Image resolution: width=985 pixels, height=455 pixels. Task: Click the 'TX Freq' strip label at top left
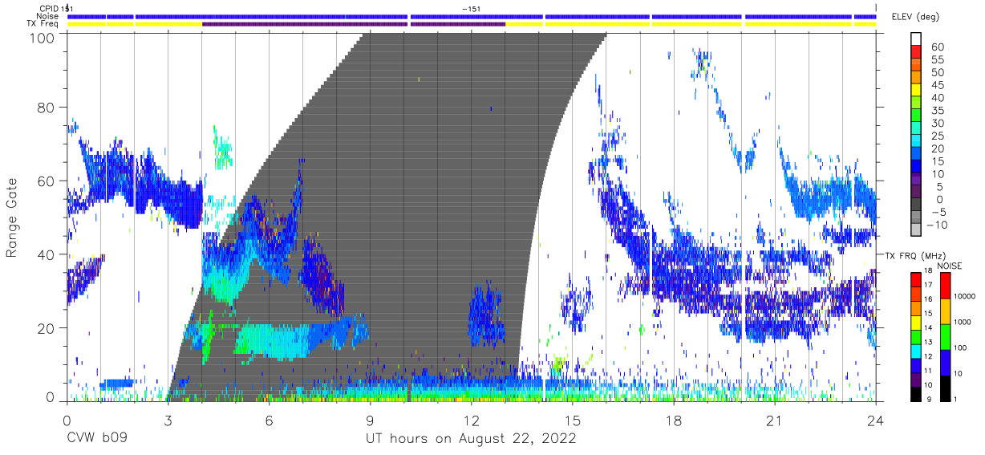tap(43, 24)
